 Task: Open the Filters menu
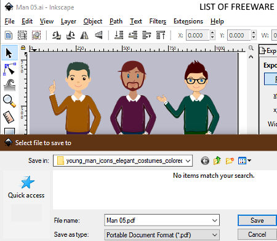coord(158,22)
